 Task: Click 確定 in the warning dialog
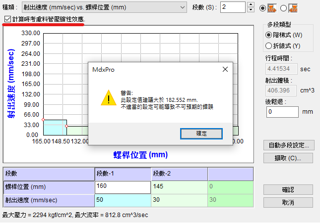pyautogui.click(x=201, y=134)
